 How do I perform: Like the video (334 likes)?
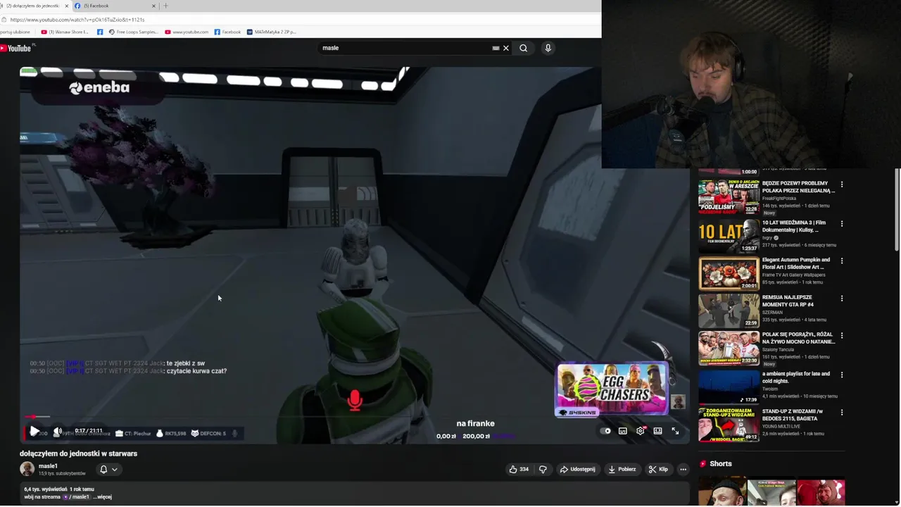click(518, 469)
